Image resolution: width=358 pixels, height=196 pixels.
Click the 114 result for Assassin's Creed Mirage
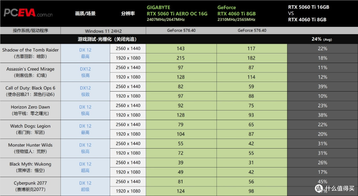coord(251,77)
